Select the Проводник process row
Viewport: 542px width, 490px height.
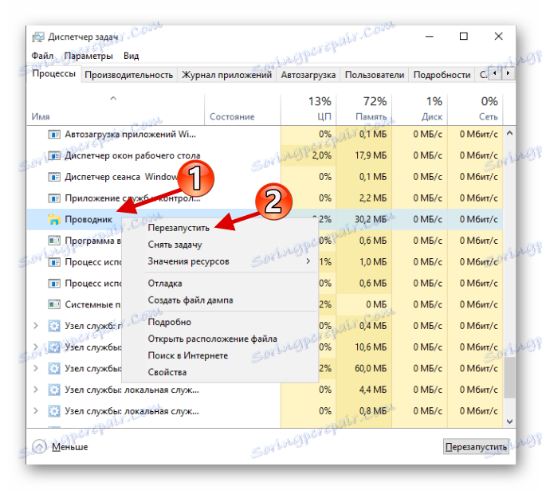(x=265, y=219)
